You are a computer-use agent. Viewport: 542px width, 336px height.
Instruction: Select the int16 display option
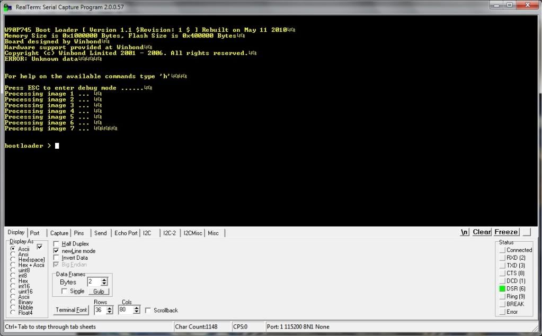pyautogui.click(x=13, y=286)
